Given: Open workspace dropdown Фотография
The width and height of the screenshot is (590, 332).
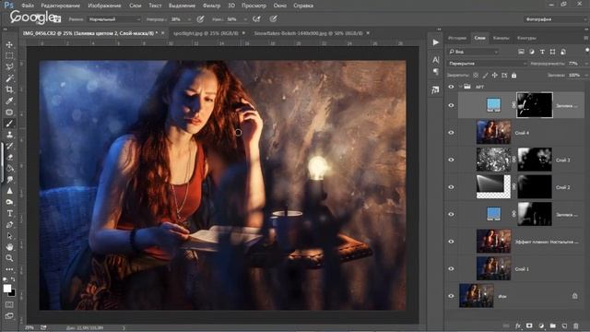Looking at the screenshot, I should (556, 19).
